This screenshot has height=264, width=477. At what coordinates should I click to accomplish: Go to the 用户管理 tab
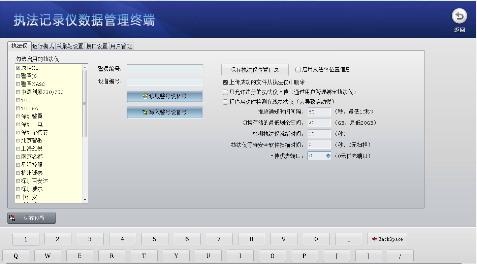pos(121,46)
